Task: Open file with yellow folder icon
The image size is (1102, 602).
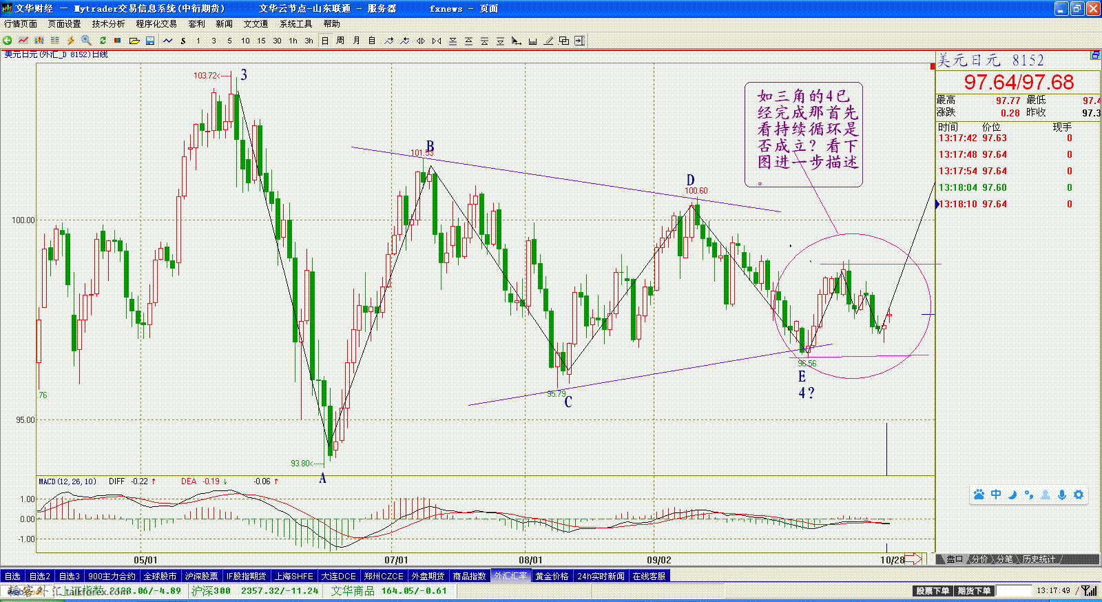Action: (134, 41)
